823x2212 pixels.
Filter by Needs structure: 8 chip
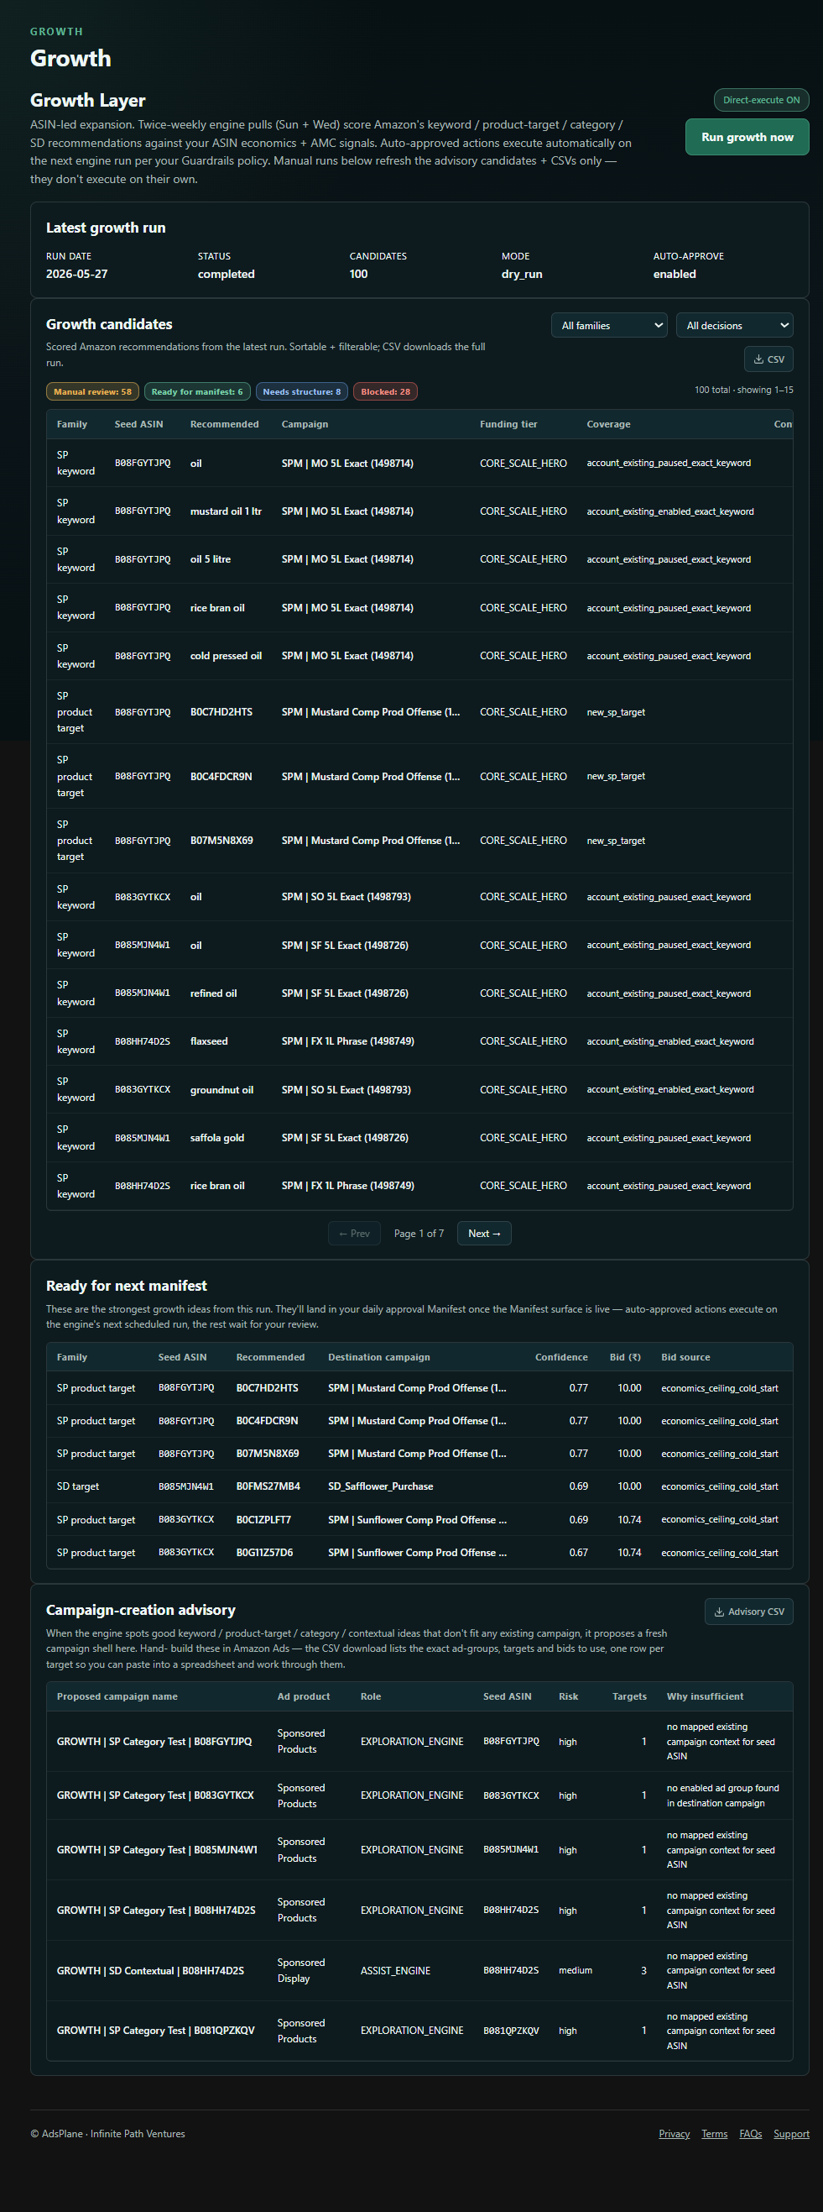tap(301, 391)
